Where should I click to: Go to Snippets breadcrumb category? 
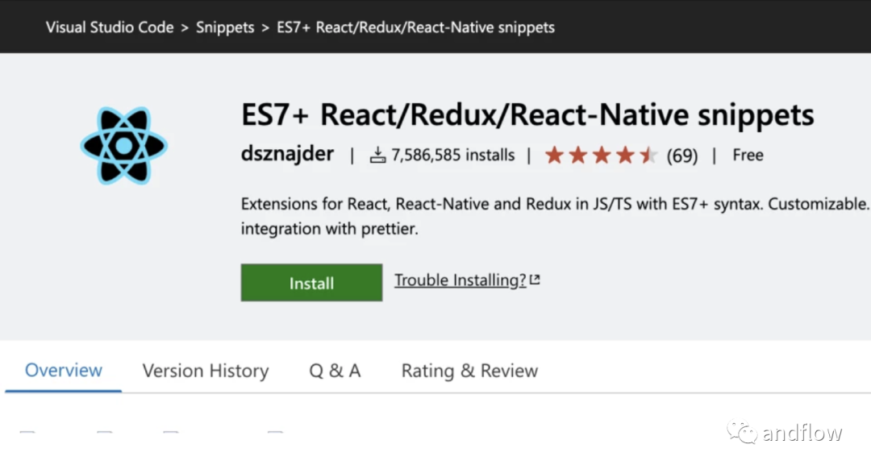225,27
